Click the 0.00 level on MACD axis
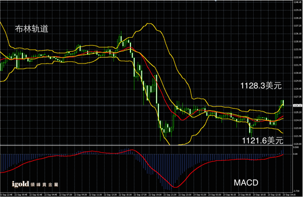 point(295,154)
